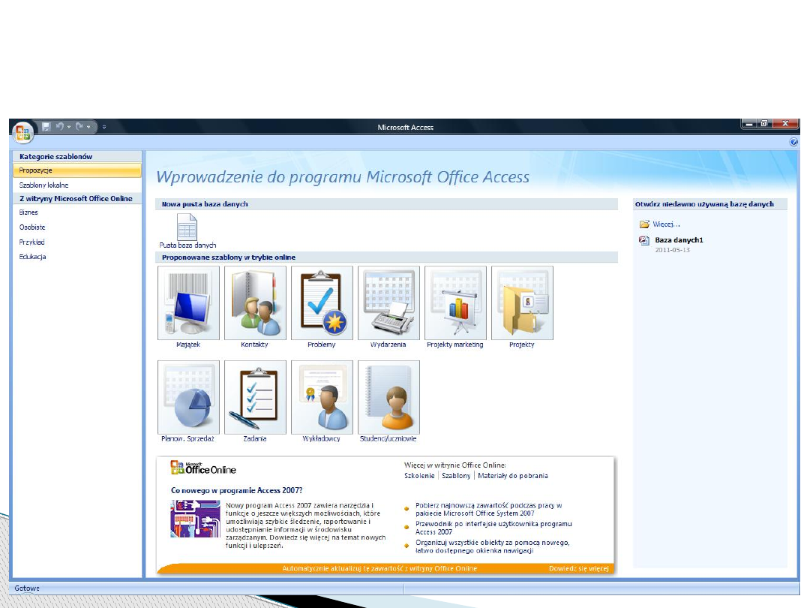This screenshot has width=810, height=608.
Task: Click the Więcej... link to browse databases
Action: [x=665, y=224]
